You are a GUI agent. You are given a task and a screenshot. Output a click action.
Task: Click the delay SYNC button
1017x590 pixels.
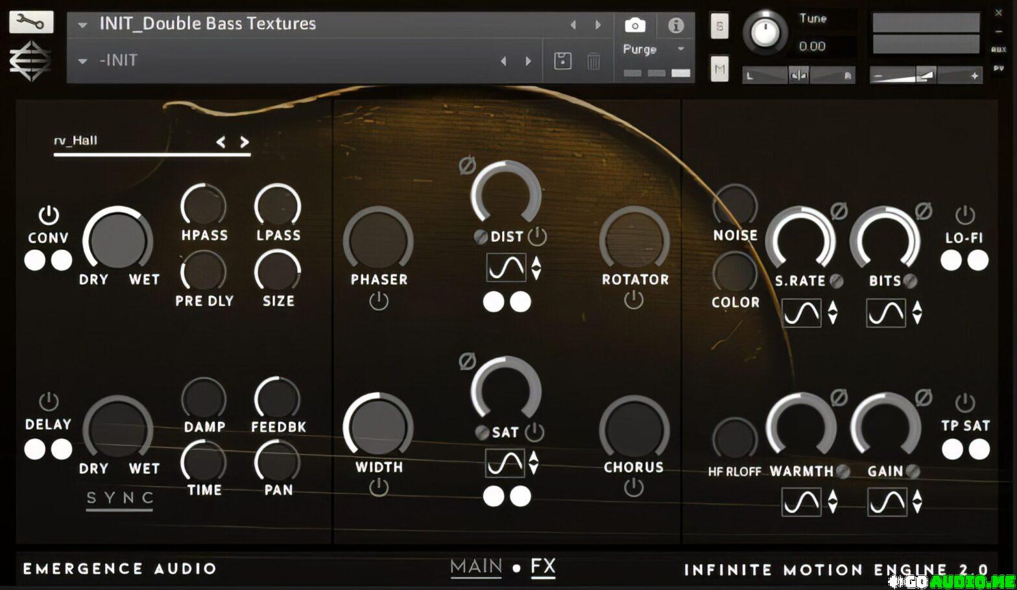click(120, 499)
